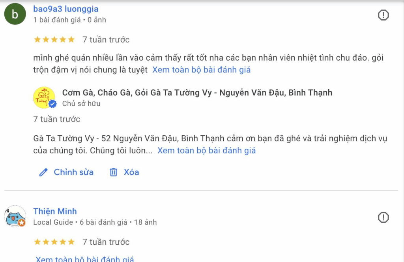The height and width of the screenshot is (262, 404).
Task: Expand Thiện Minh's full review
Action: point(85,259)
